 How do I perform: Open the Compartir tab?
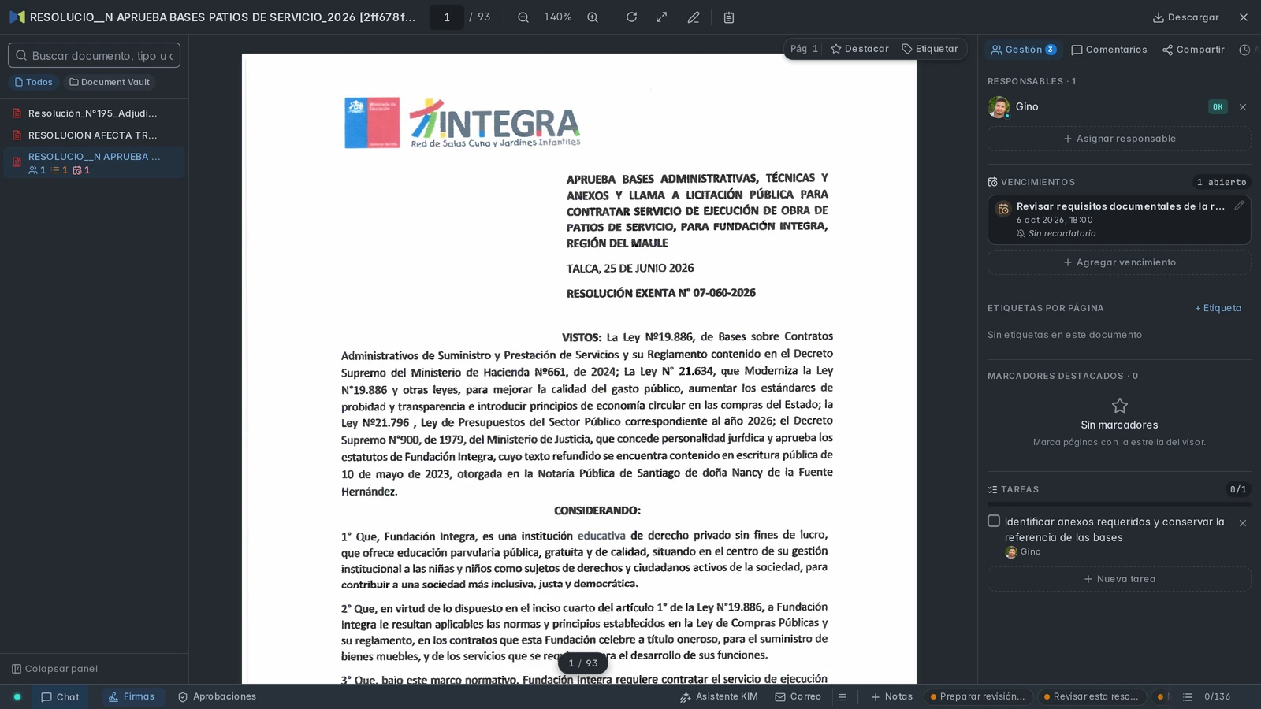pos(1193,50)
